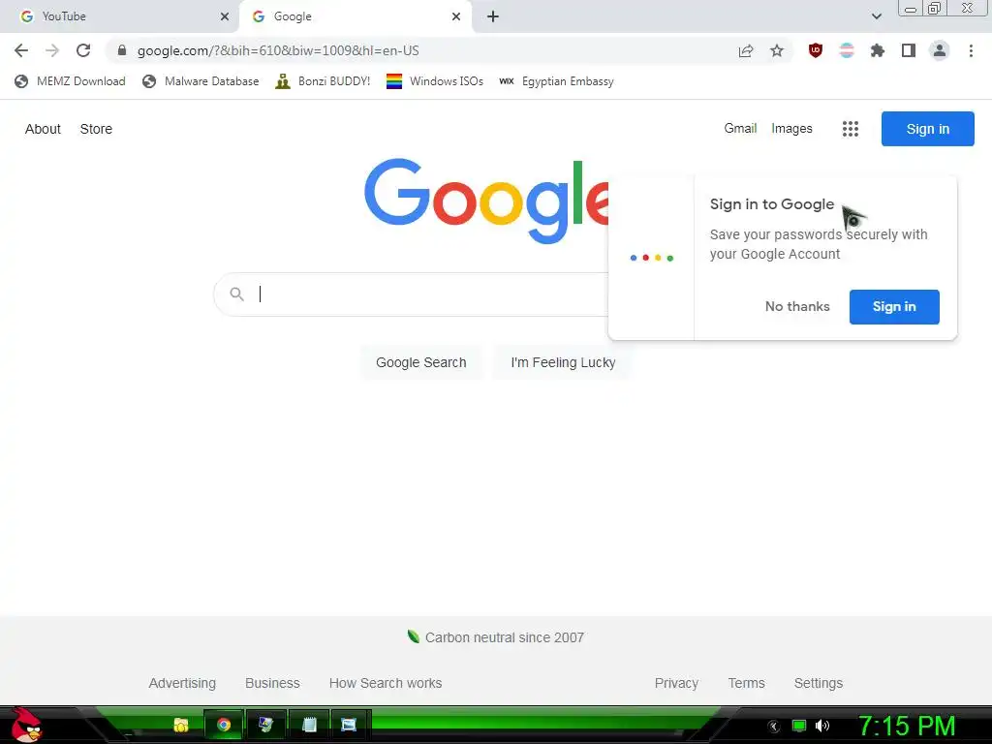This screenshot has width=992, height=744.
Task: Open Chrome's three-dot menu
Action: 971,50
